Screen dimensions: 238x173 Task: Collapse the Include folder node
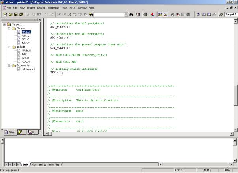[9, 47]
